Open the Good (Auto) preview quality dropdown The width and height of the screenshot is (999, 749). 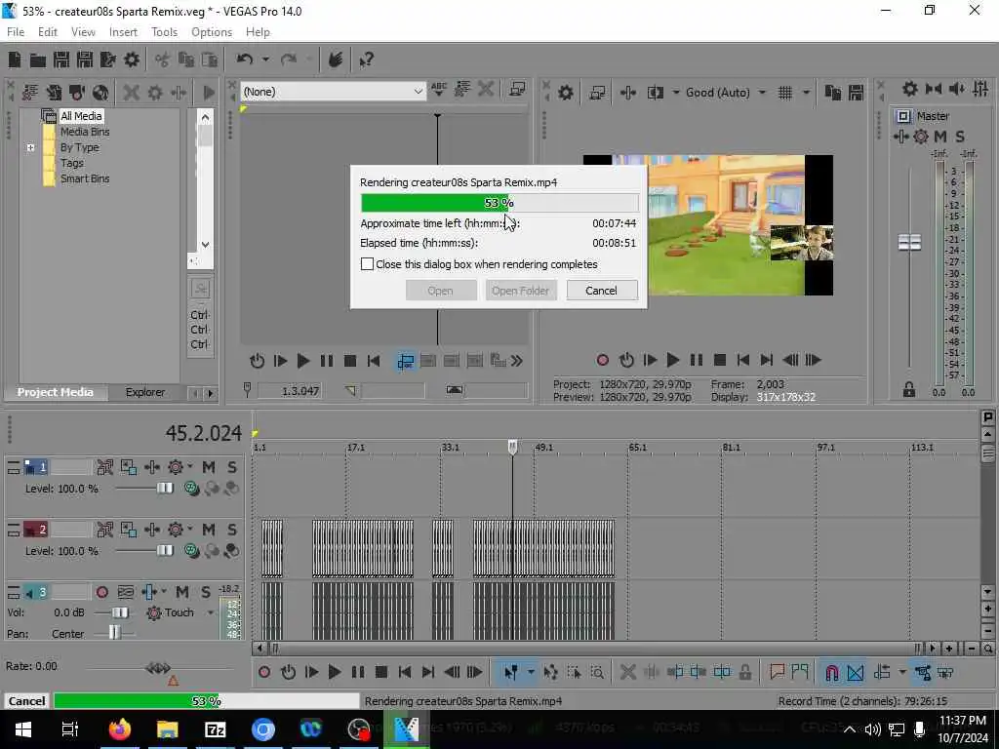click(762, 93)
